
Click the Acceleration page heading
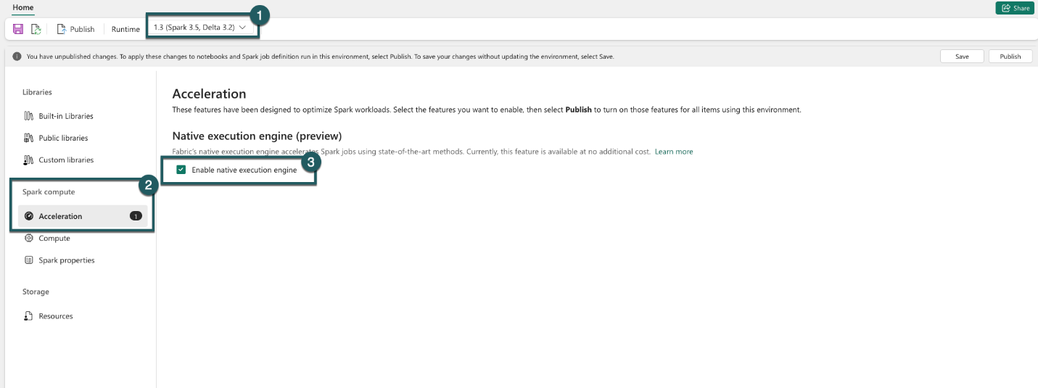point(209,94)
